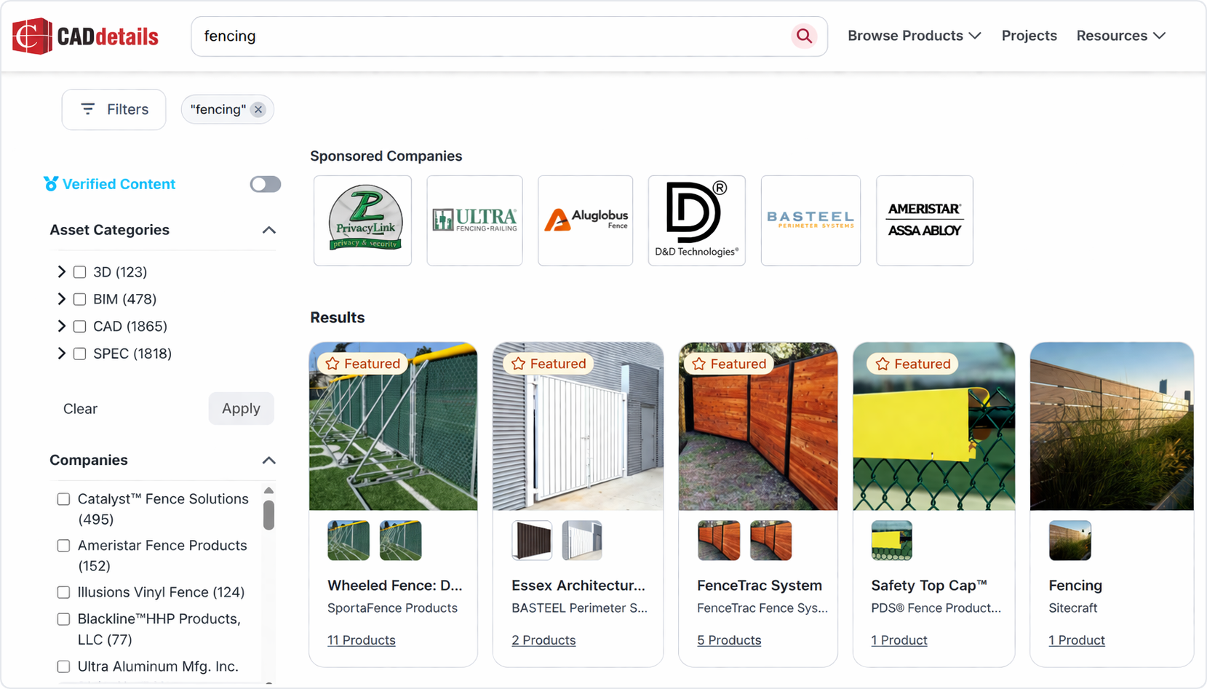The image size is (1207, 689).
Task: Click the Sitecraft company name
Action: tap(1073, 608)
